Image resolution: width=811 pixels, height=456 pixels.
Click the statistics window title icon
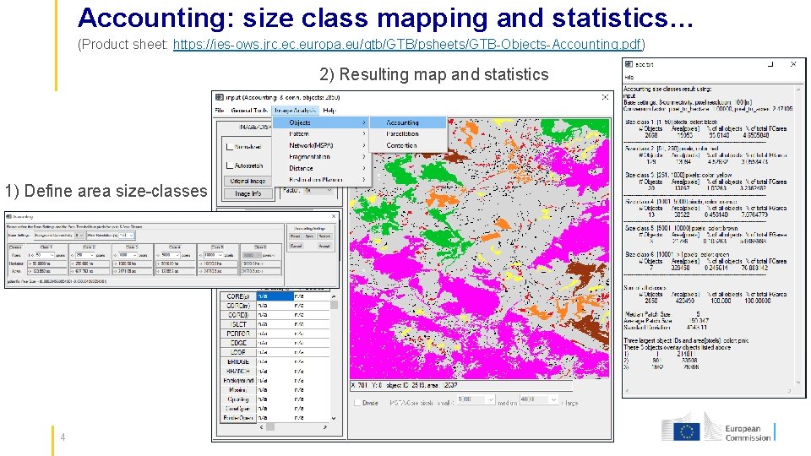[x=629, y=64]
